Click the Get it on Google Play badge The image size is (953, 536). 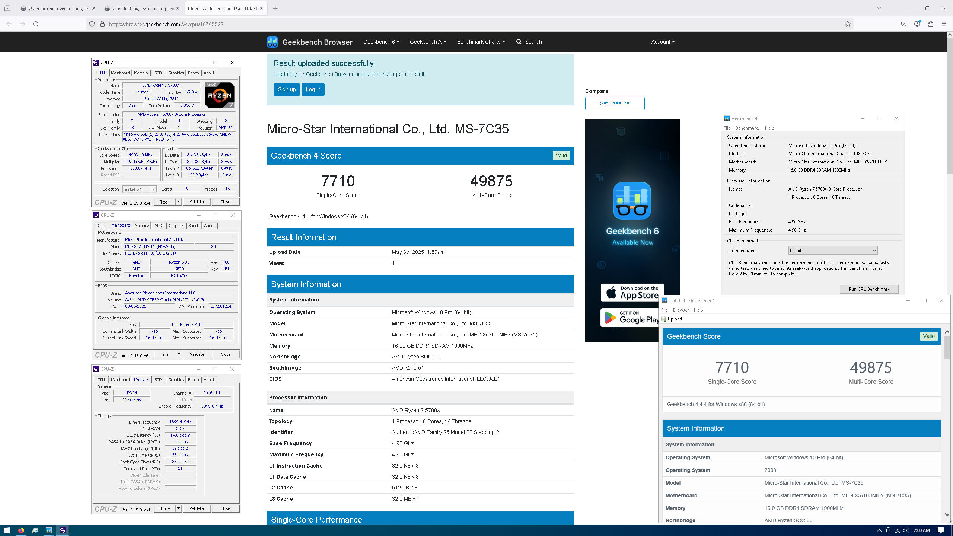tap(629, 318)
